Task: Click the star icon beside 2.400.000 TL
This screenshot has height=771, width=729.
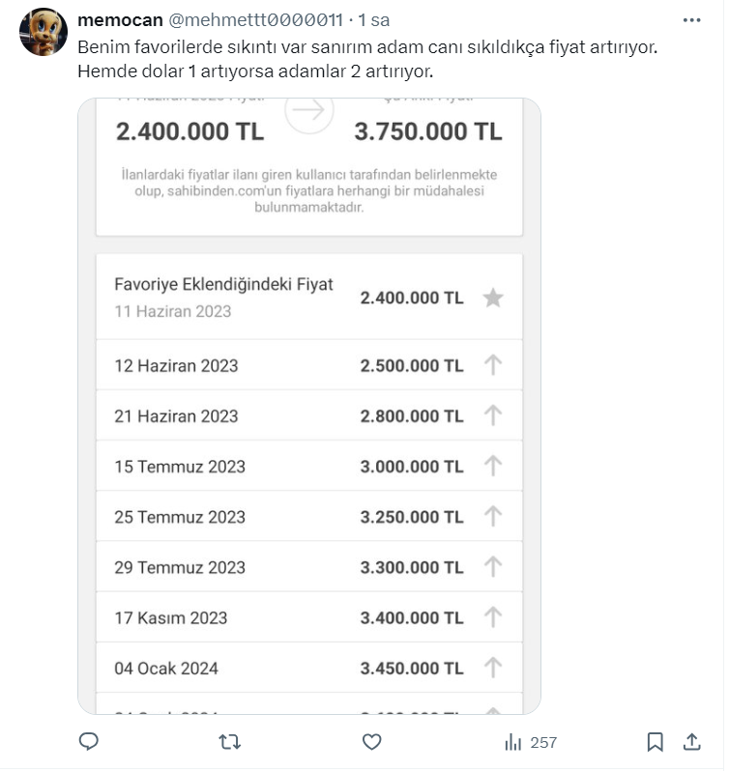Action: tap(493, 298)
